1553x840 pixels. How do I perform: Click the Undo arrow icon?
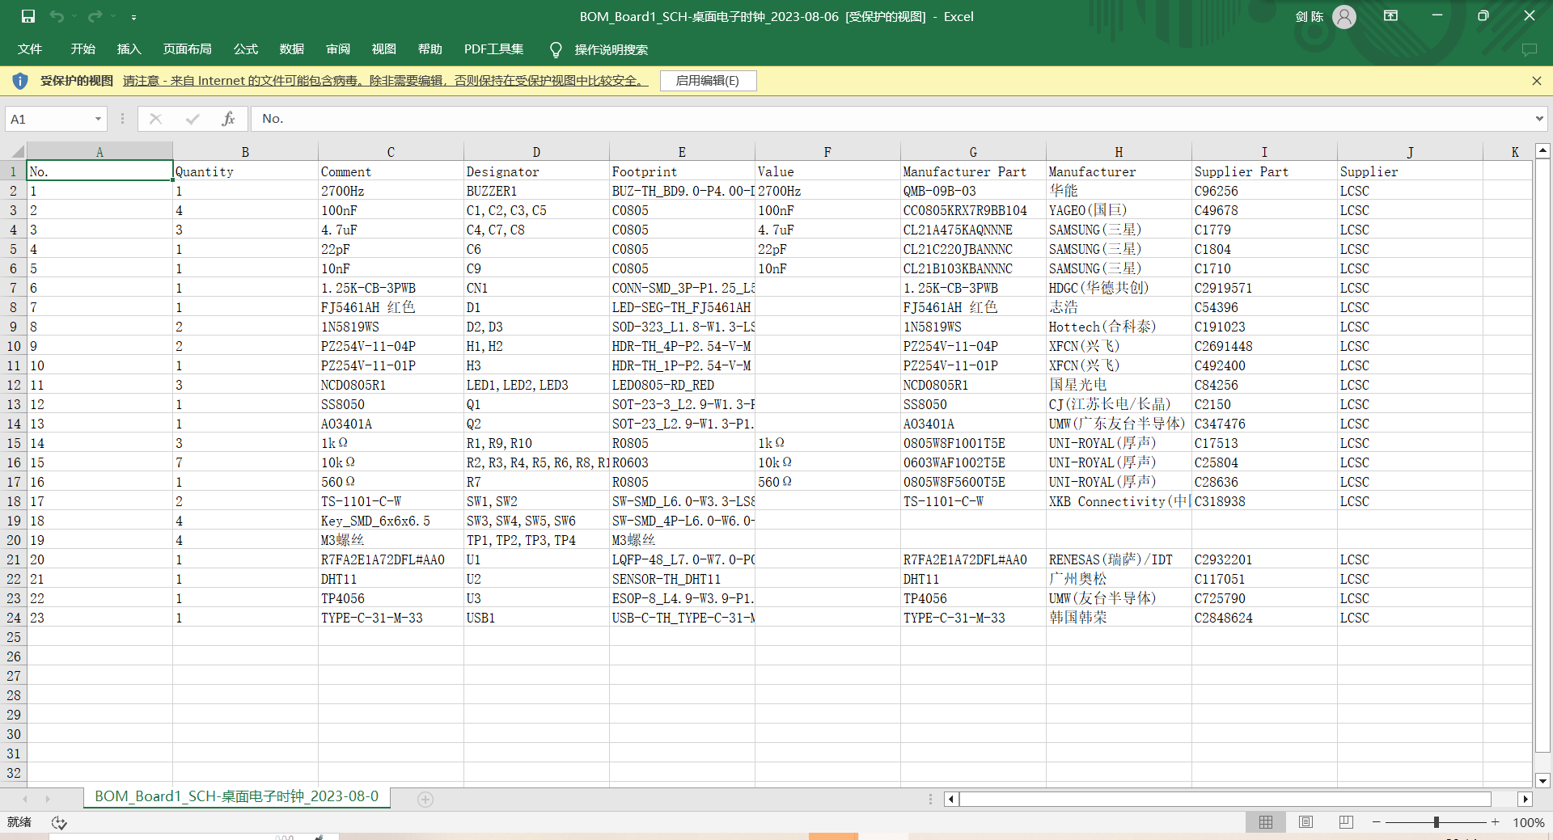click(56, 16)
